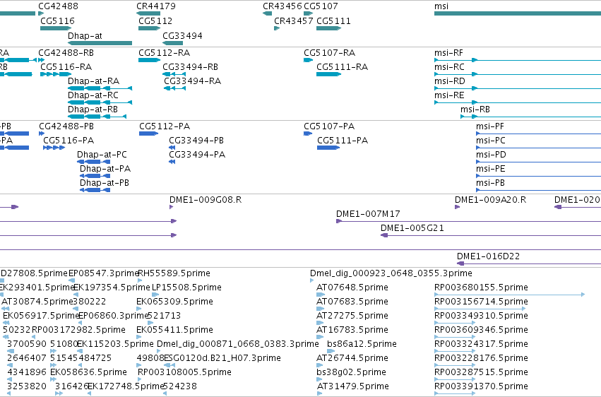Select transcript Dhap-at-RB
The height and width of the screenshot is (397, 601).
pos(97,117)
